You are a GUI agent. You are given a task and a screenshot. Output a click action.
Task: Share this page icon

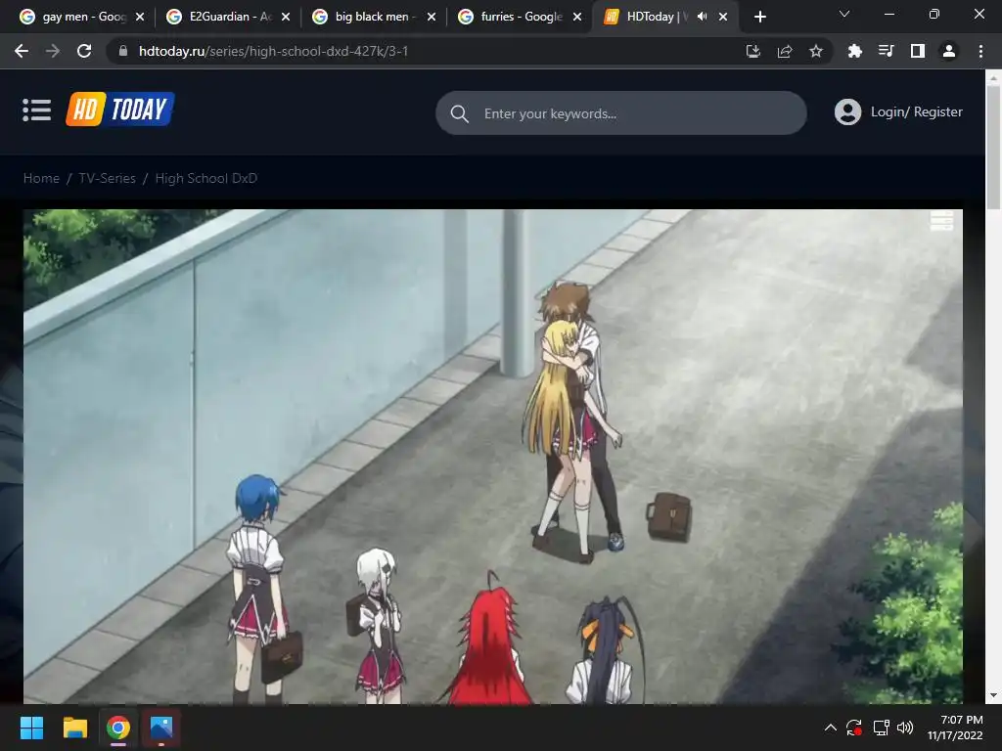pyautogui.click(x=785, y=51)
